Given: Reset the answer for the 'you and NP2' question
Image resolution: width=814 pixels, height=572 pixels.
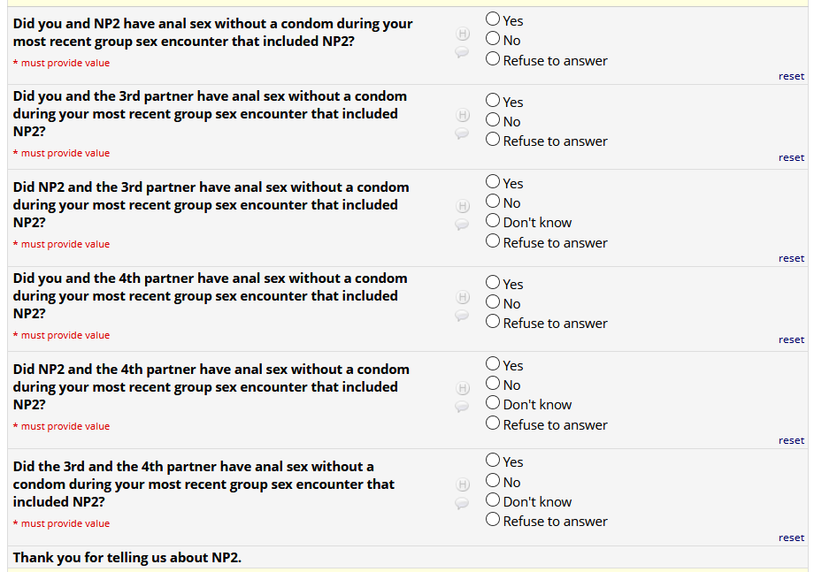Looking at the screenshot, I should click(791, 76).
